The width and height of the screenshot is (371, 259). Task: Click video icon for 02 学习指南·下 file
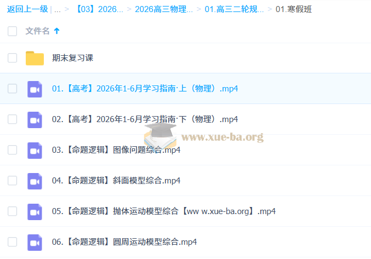pos(35,119)
